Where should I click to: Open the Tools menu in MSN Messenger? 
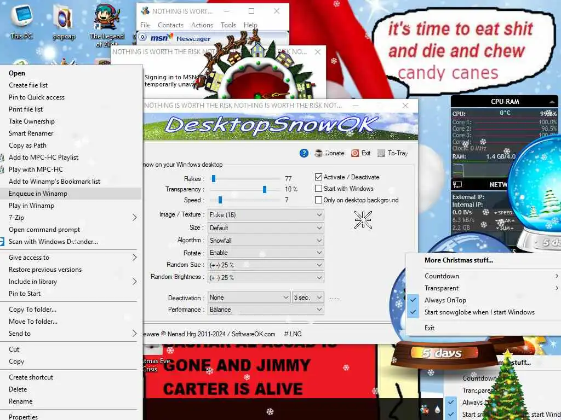pos(228,25)
